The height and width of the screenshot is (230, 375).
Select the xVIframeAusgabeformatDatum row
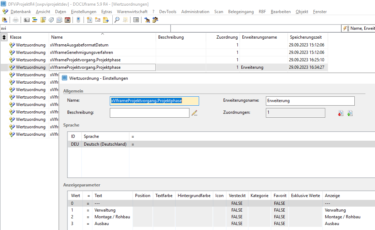click(x=164, y=45)
